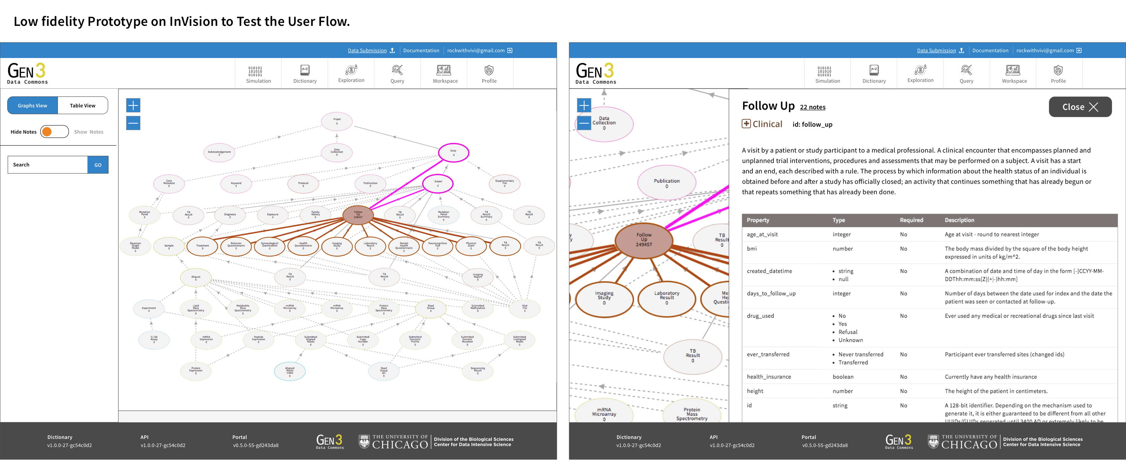1126x461 pixels.
Task: Select Follow Up node in left graph
Action: pyautogui.click(x=358, y=215)
